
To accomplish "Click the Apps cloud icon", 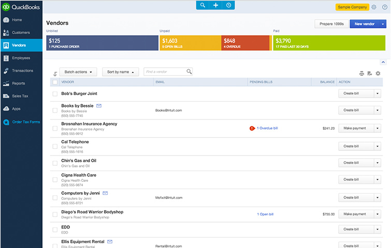I will [6, 109].
